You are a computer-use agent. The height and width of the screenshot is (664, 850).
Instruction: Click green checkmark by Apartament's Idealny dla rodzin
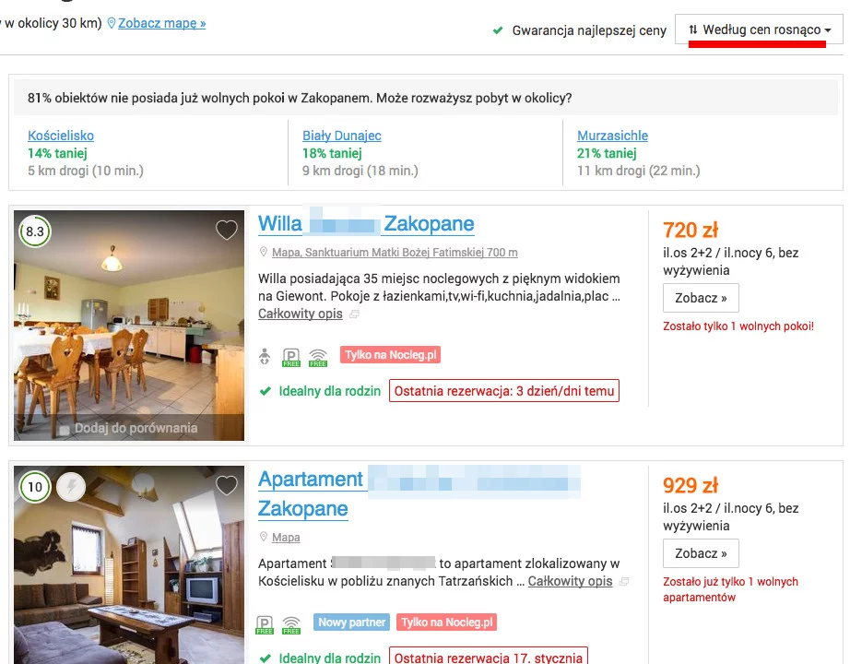pos(265,658)
